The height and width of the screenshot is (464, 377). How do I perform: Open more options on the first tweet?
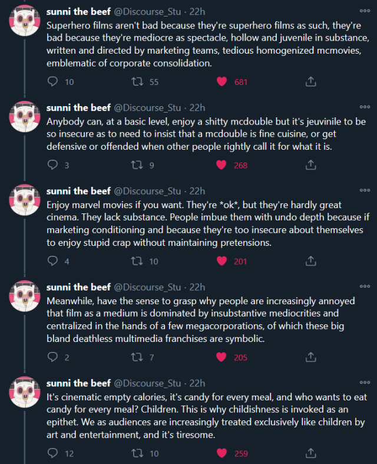(365, 11)
